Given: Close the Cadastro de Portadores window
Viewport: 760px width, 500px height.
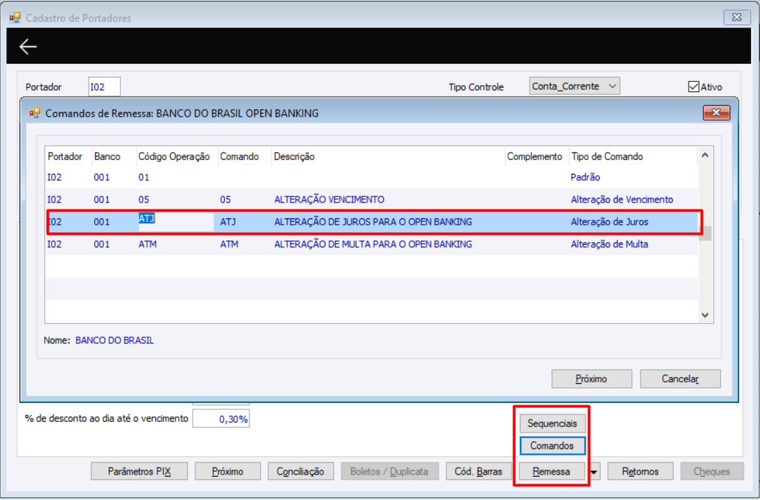Looking at the screenshot, I should coord(737,17).
